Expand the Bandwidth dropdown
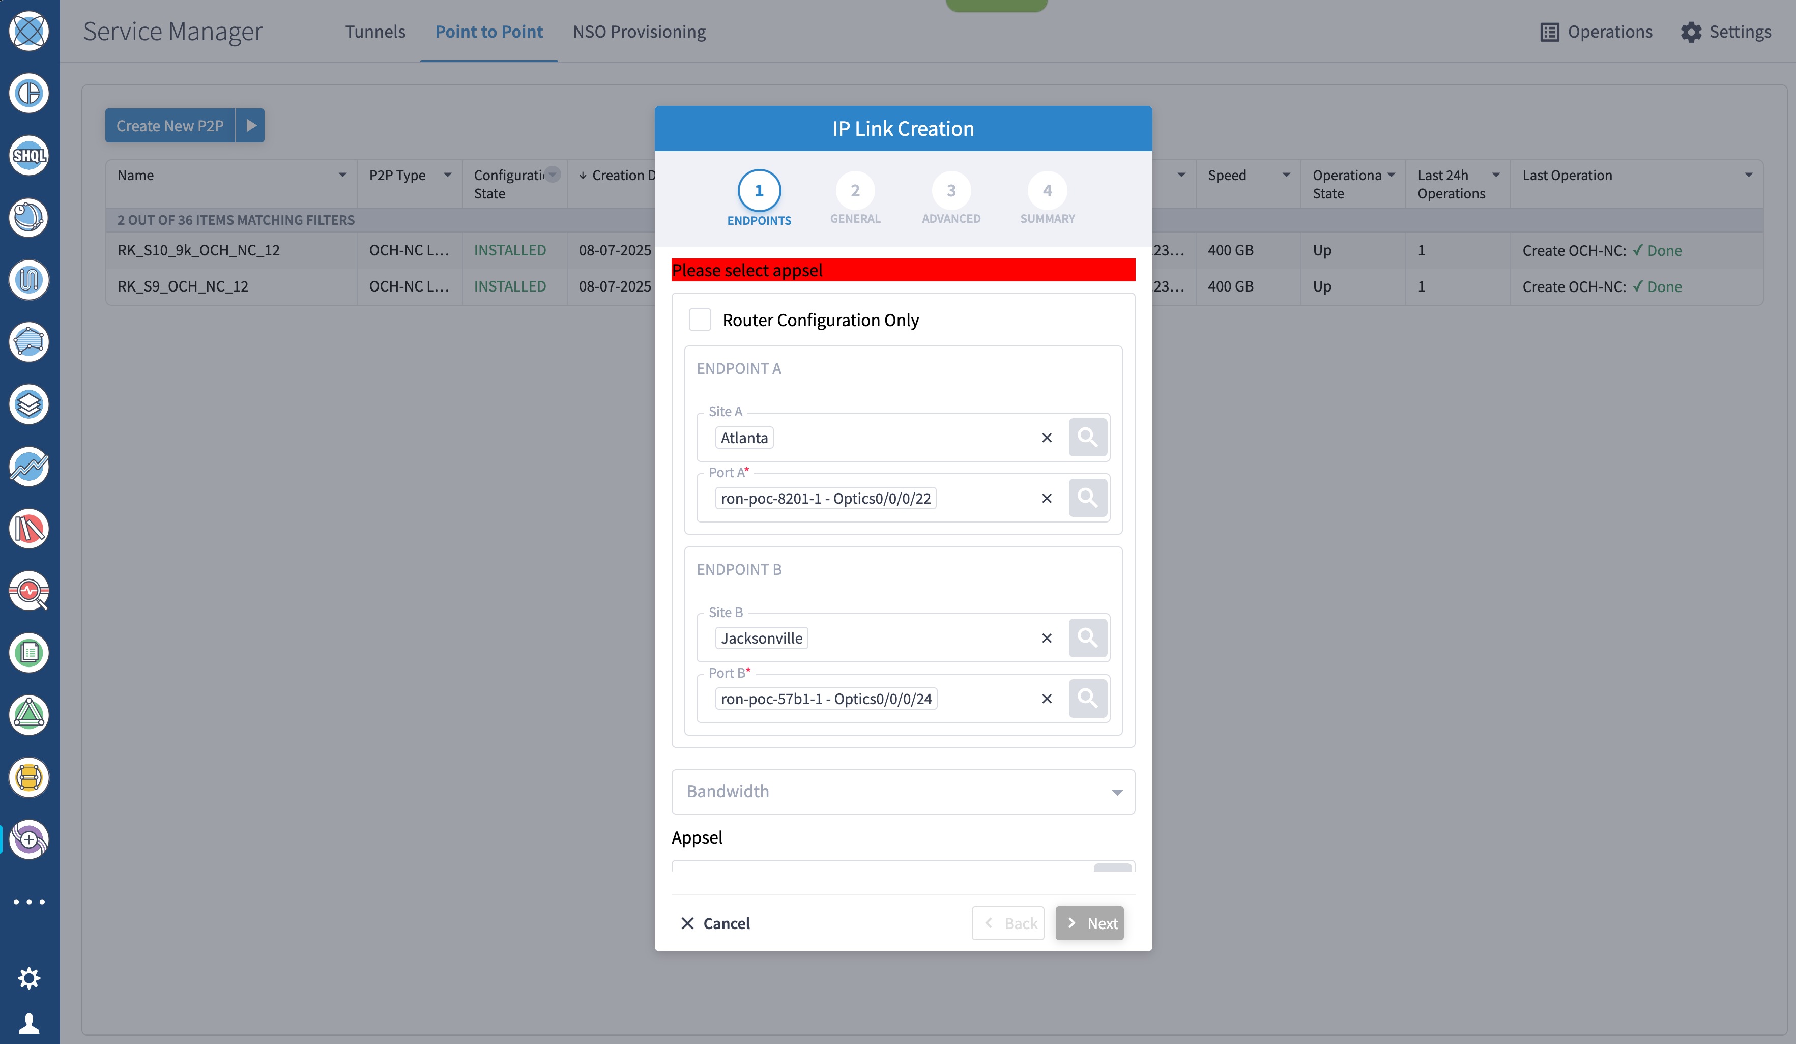The image size is (1796, 1044). (x=902, y=791)
